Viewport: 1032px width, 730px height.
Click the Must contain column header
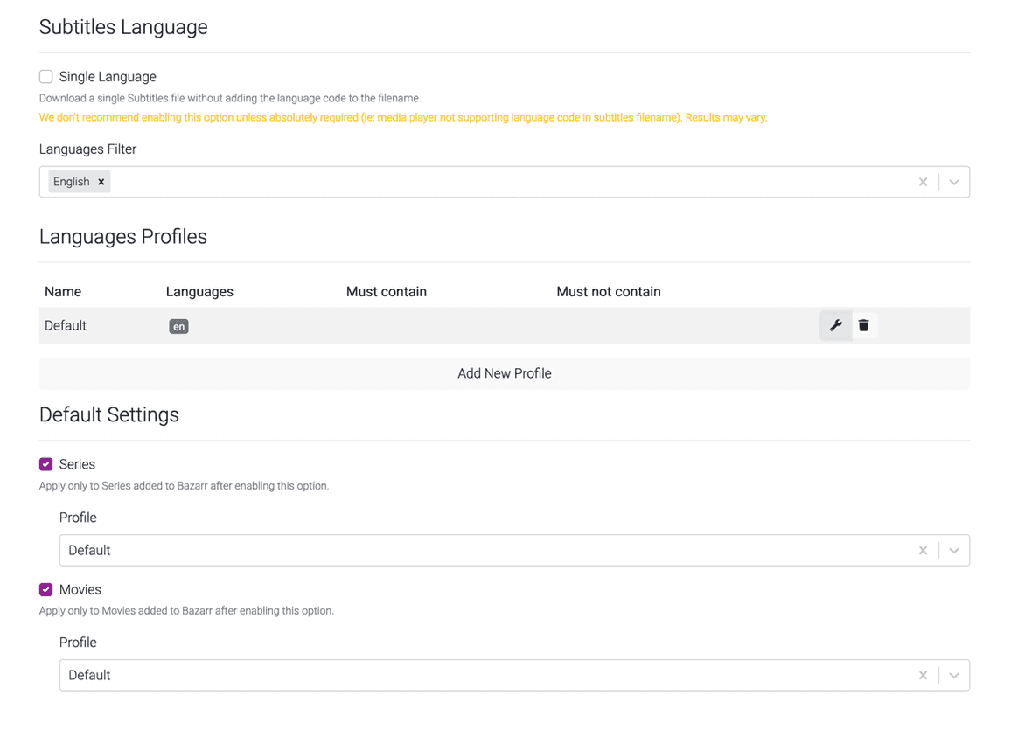point(387,291)
